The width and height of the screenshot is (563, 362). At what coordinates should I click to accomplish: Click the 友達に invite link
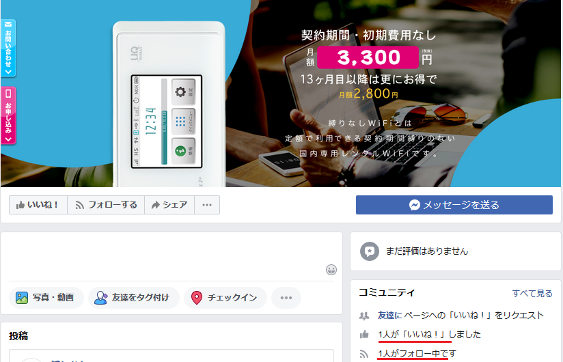390,316
